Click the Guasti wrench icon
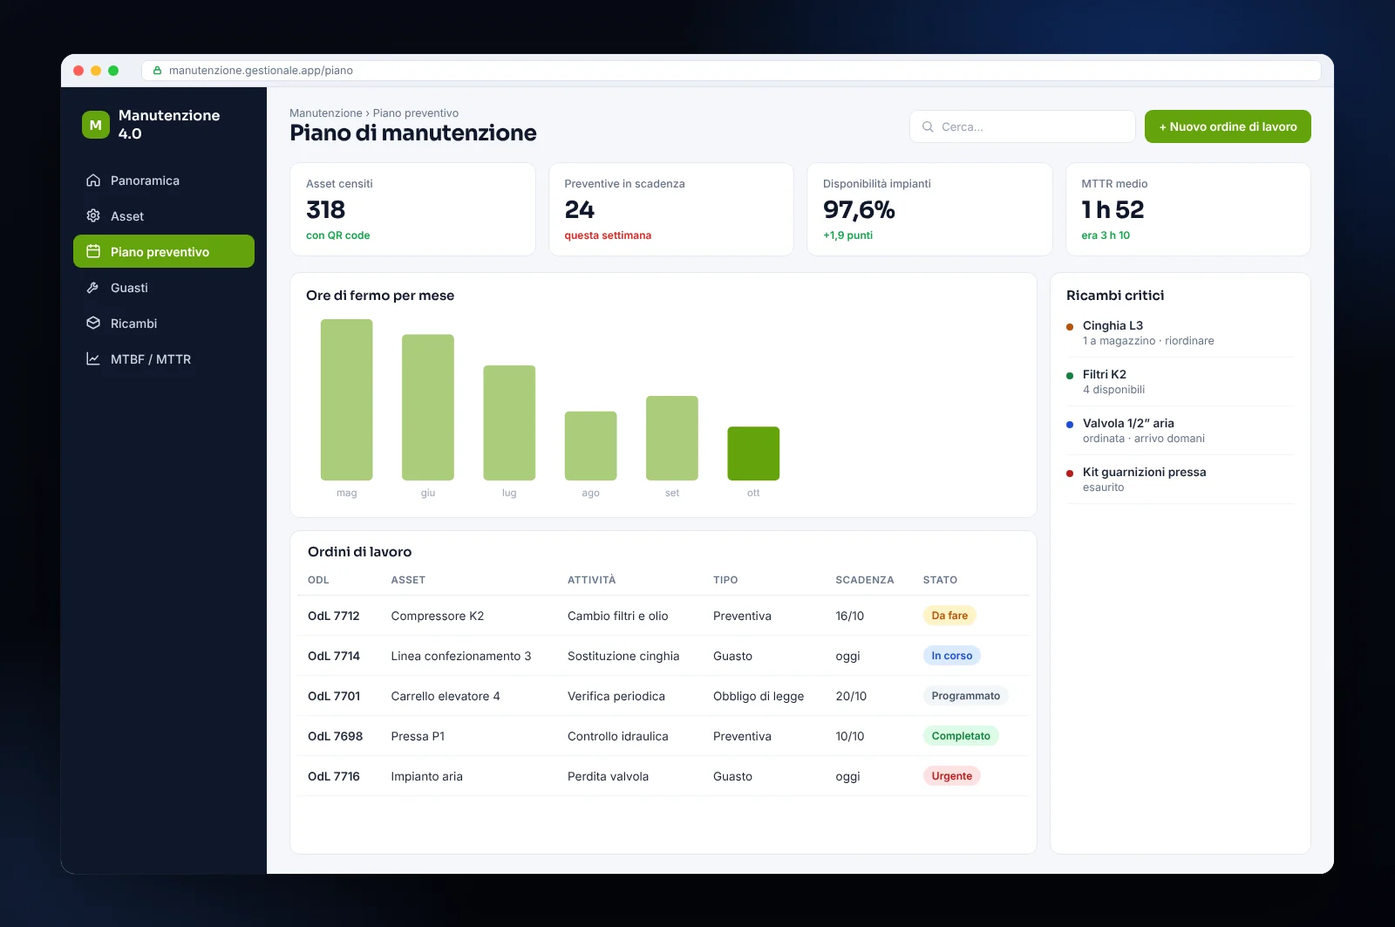1395x927 pixels. point(93,288)
